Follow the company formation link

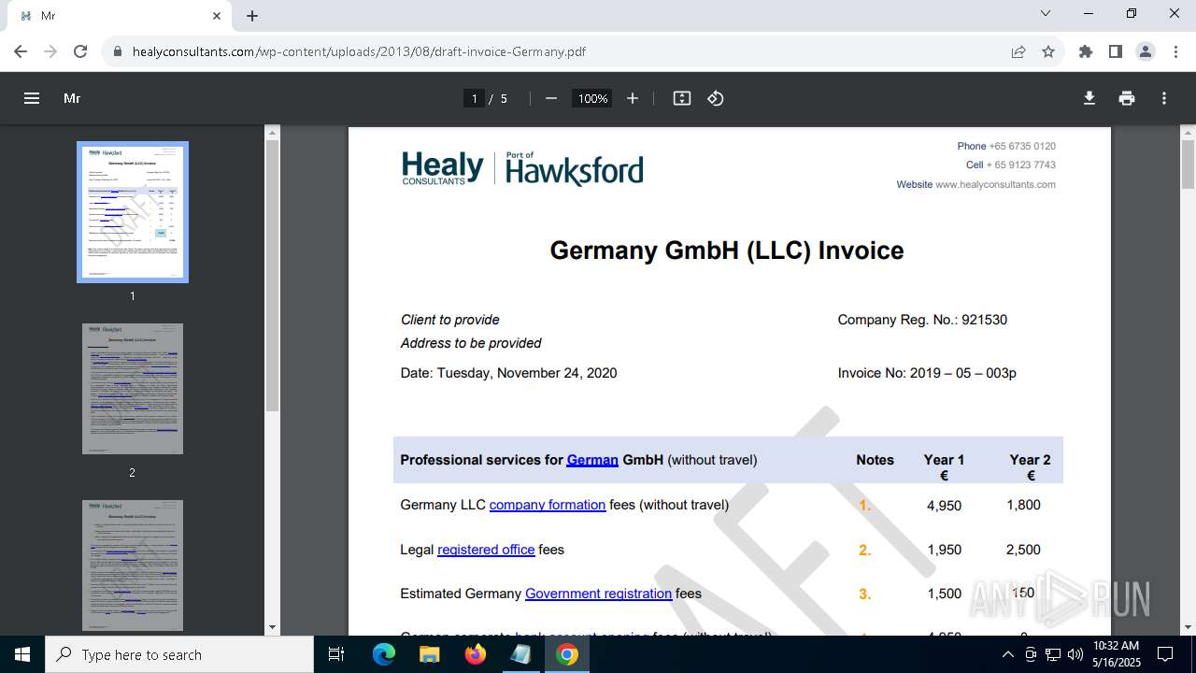[548, 505]
